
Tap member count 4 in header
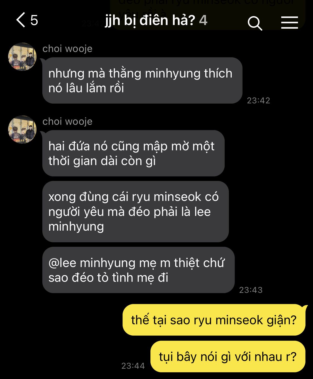pos(203,20)
